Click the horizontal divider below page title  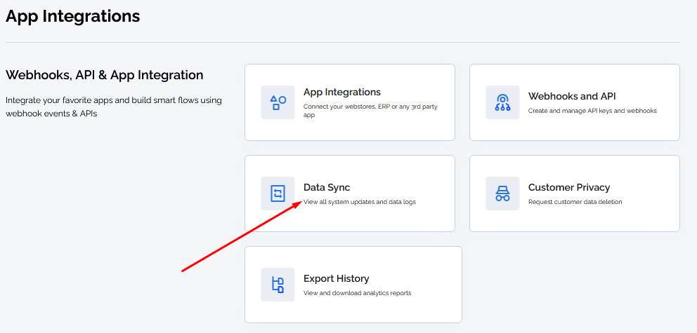(343, 43)
